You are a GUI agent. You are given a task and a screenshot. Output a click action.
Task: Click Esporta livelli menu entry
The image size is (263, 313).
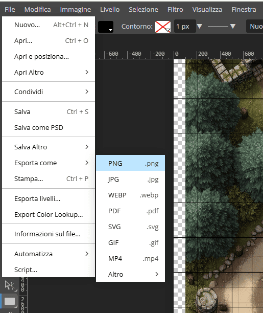point(49,198)
